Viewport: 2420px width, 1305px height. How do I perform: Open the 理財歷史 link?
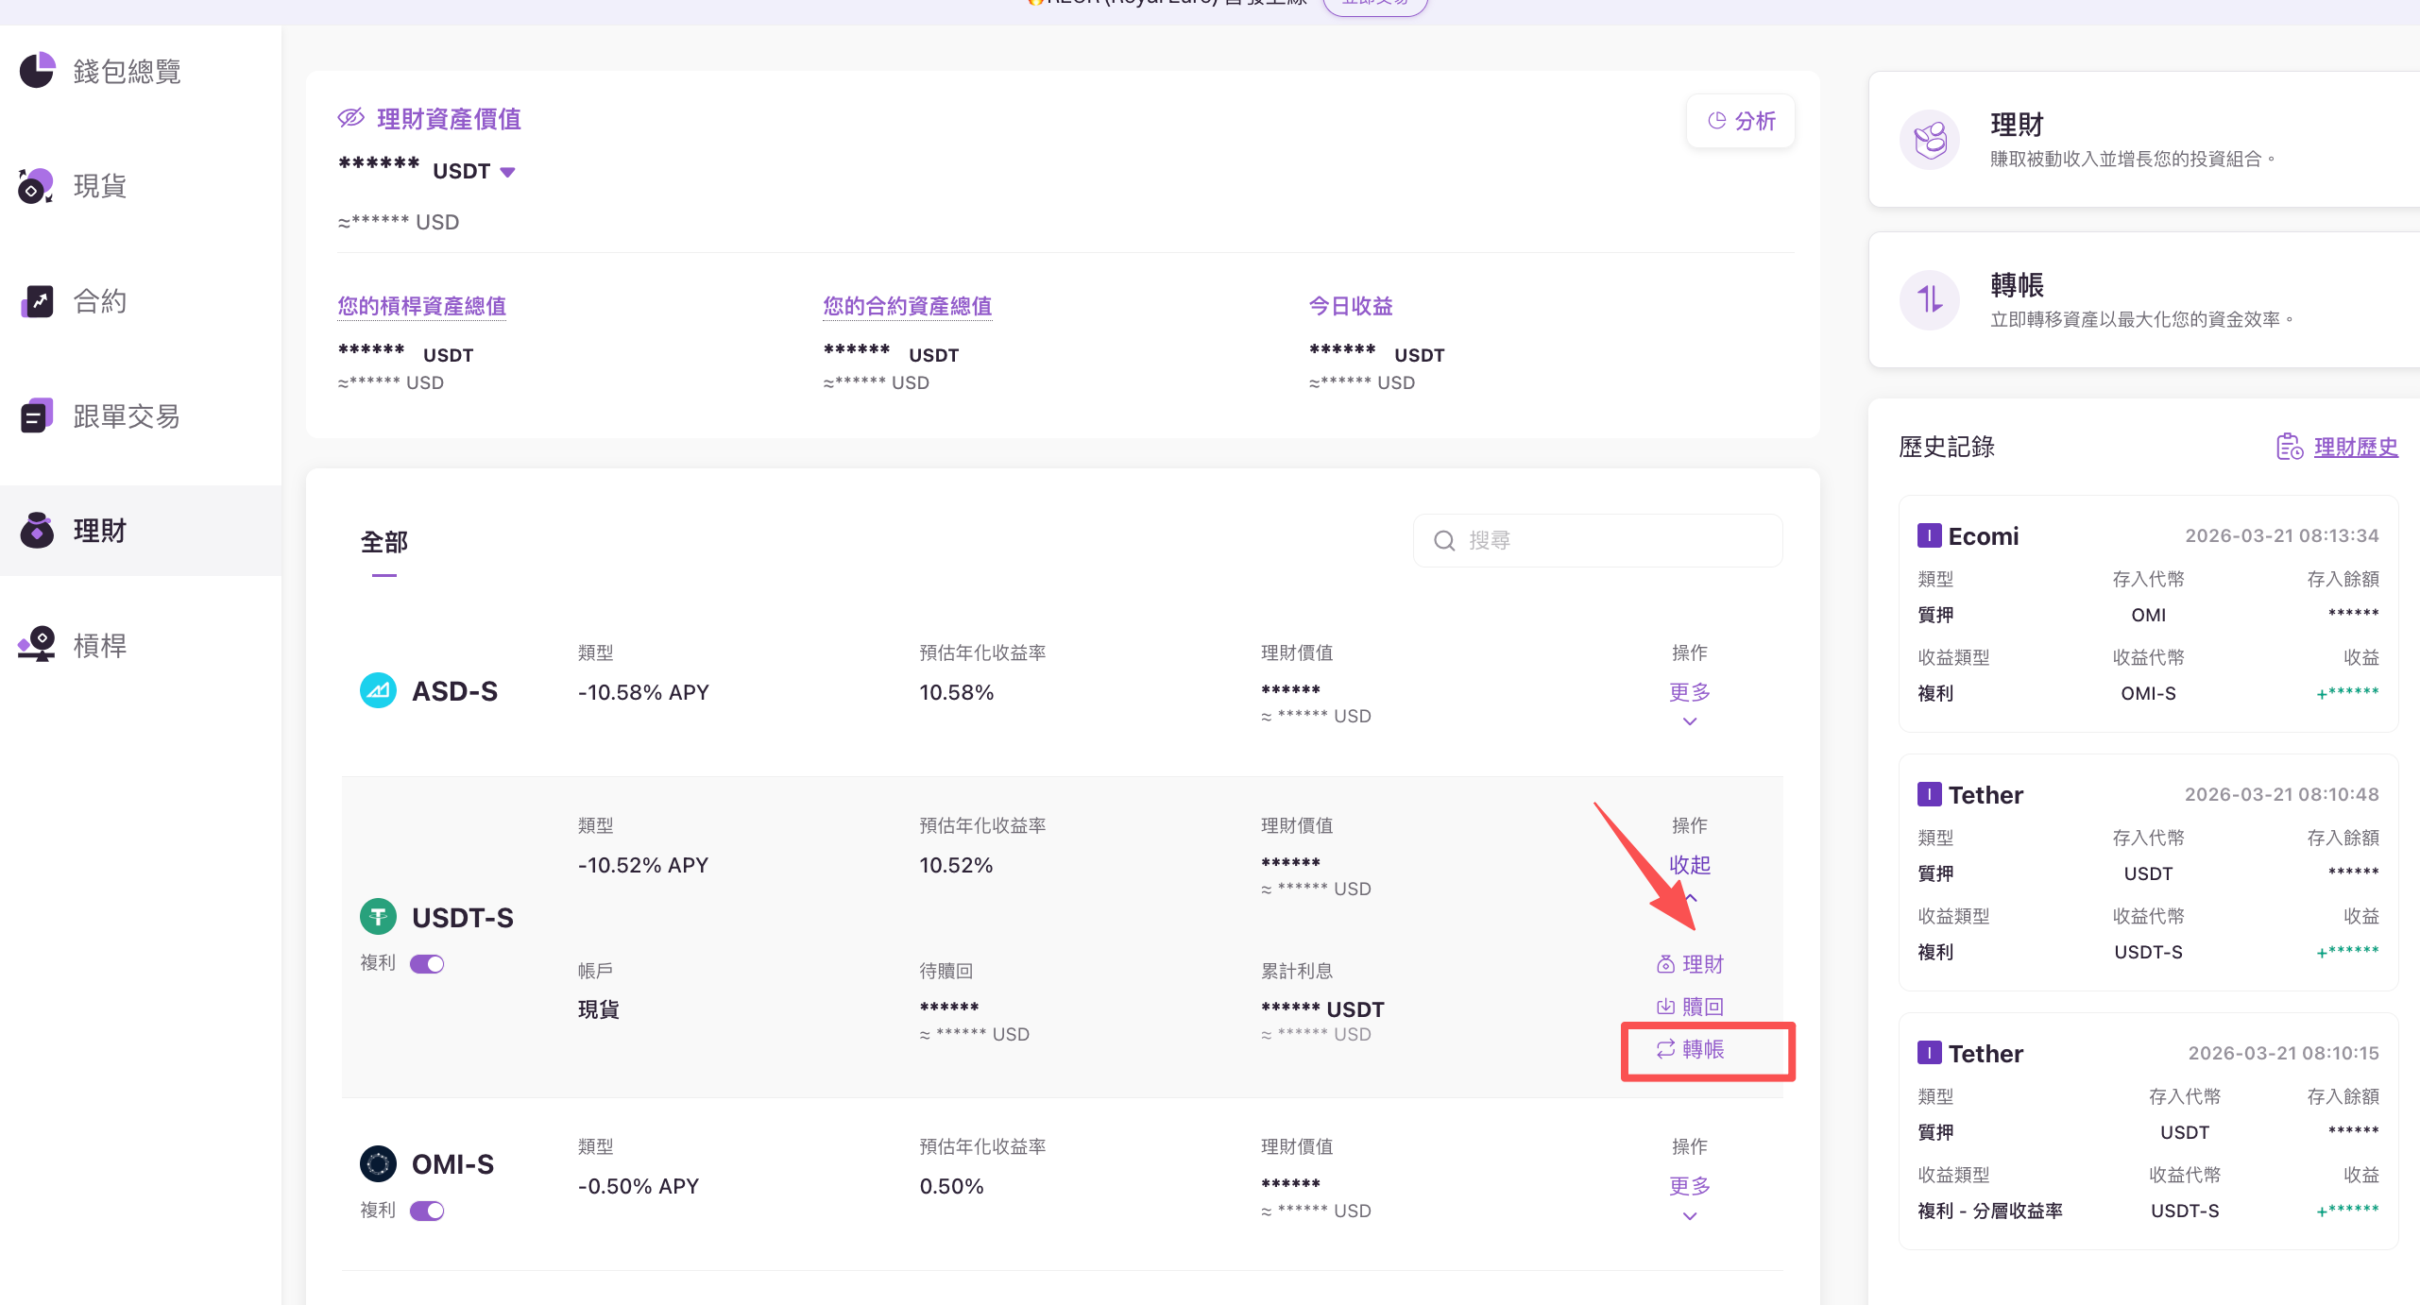[x=2355, y=448]
